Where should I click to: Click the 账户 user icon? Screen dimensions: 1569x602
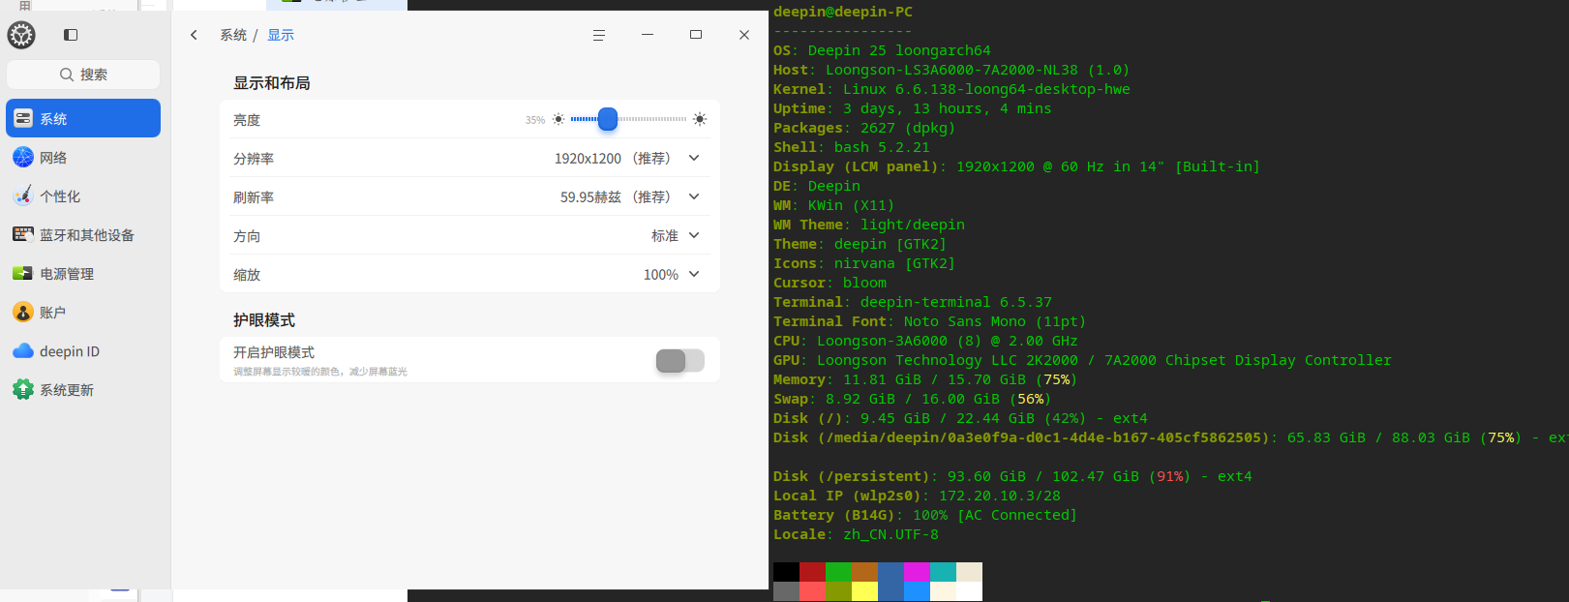click(x=23, y=313)
